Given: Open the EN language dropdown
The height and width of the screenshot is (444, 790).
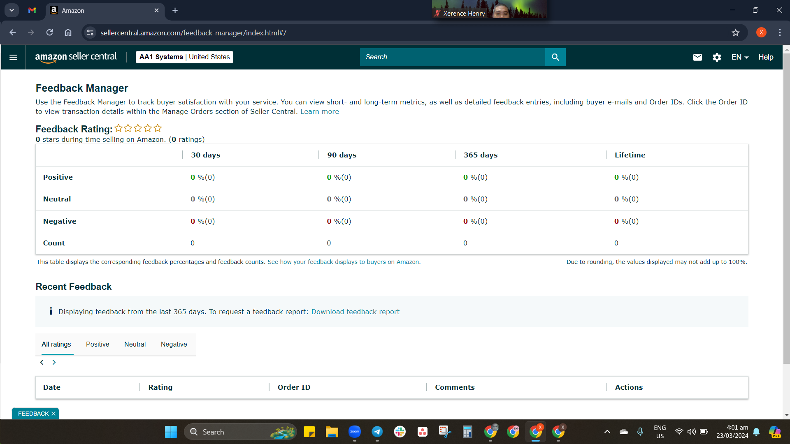Looking at the screenshot, I should pyautogui.click(x=740, y=57).
